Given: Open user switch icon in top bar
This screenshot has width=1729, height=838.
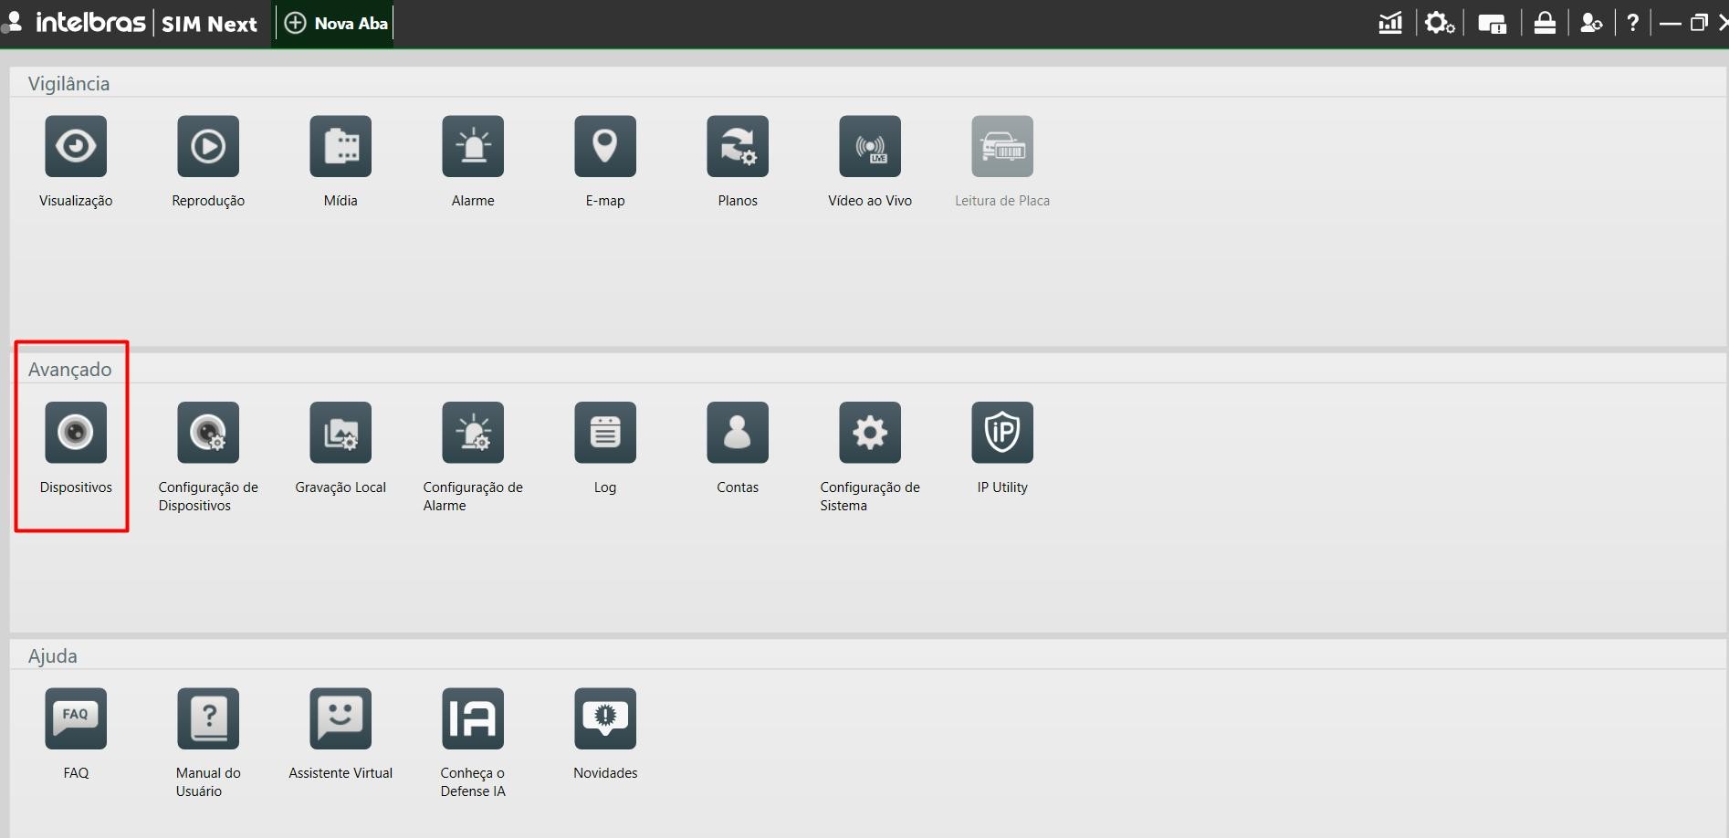Looking at the screenshot, I should [x=1591, y=23].
